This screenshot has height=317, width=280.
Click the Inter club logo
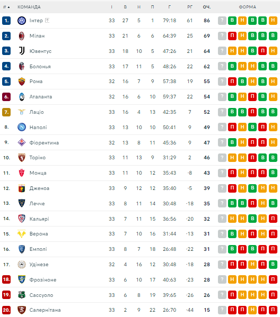(x=22, y=21)
